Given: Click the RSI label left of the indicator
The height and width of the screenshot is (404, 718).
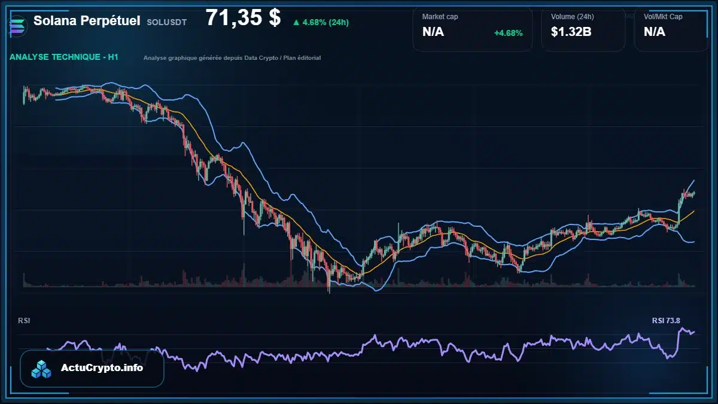Looking at the screenshot, I should (x=24, y=321).
